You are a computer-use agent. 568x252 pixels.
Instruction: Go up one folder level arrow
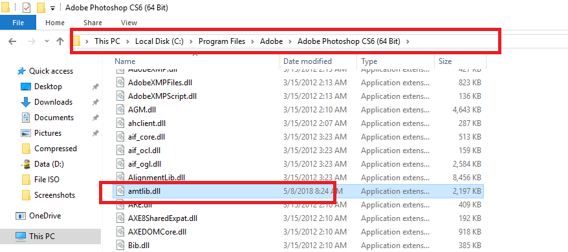pos(60,41)
